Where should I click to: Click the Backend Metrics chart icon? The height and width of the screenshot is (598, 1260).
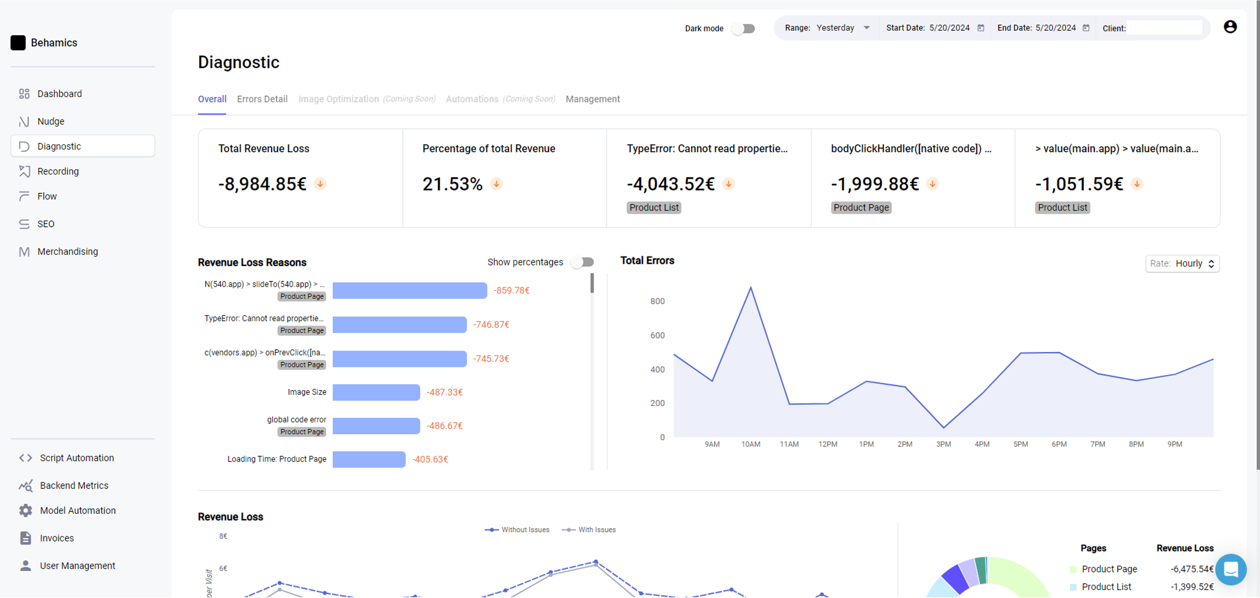click(26, 485)
